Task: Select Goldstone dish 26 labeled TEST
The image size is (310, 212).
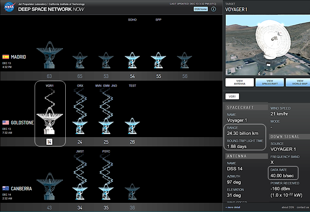Action: [x=132, y=126]
